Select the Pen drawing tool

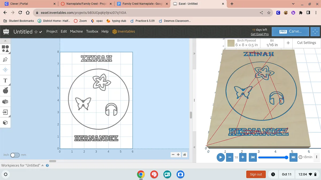click(x=5, y=59)
